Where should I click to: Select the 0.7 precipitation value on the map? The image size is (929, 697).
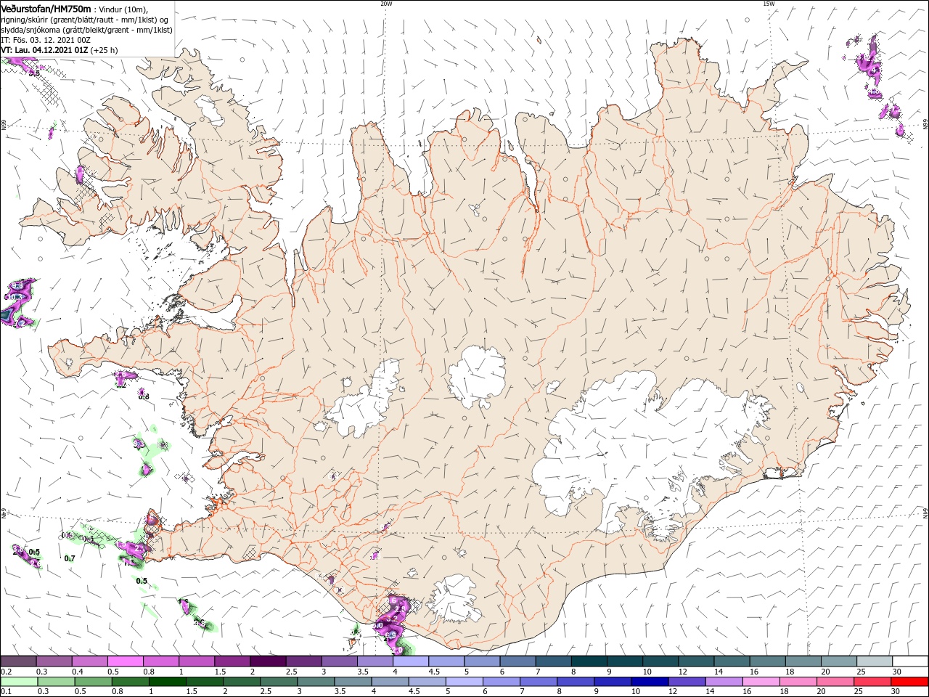pos(70,558)
